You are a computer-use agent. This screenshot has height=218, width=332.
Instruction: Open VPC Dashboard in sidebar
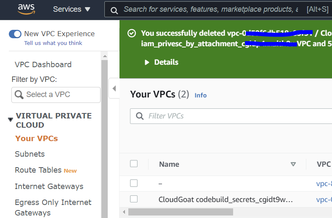43,65
